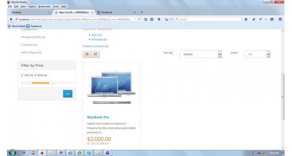This screenshot has width=292, height=156.
Task: Go to home page via house icon
Action: [246, 19]
